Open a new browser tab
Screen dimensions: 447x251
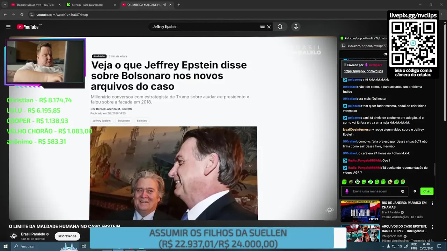click(x=179, y=5)
